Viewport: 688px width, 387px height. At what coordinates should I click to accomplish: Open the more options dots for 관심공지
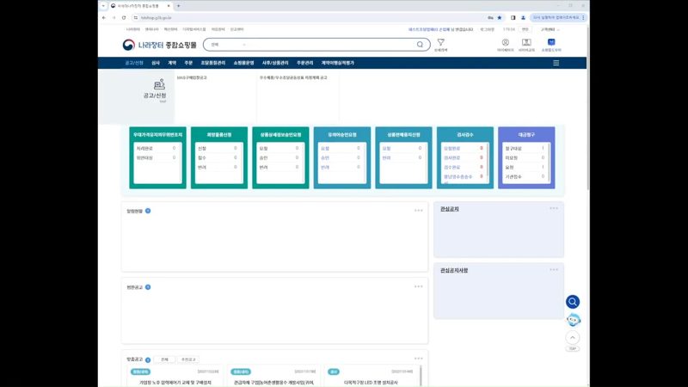(x=554, y=208)
